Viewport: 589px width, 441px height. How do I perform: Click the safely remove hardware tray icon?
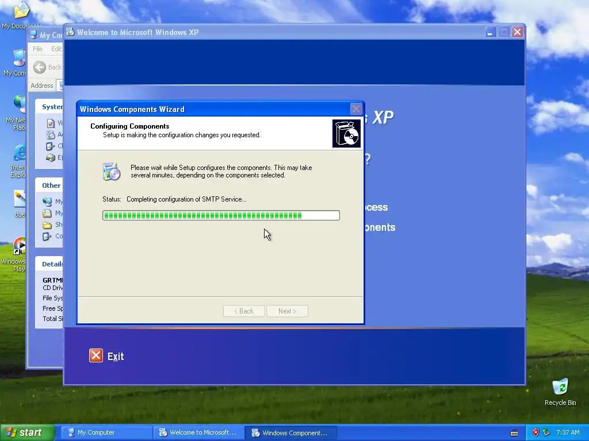pyautogui.click(x=546, y=432)
